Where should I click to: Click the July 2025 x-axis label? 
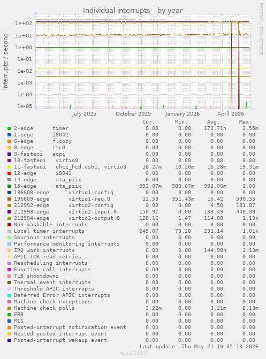click(84, 114)
